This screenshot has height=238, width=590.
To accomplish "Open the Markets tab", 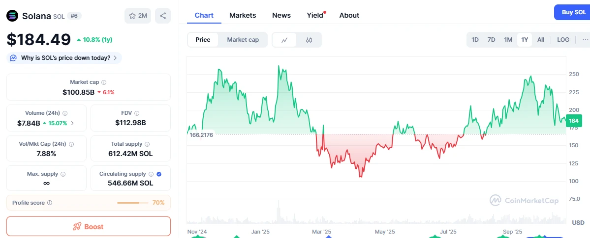I will pyautogui.click(x=243, y=15).
